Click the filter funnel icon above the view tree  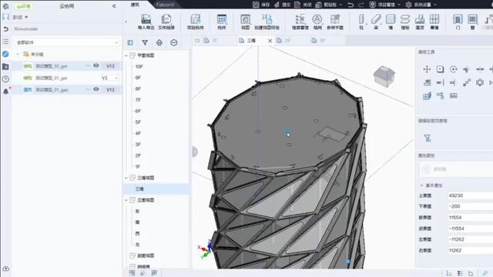[145, 42]
